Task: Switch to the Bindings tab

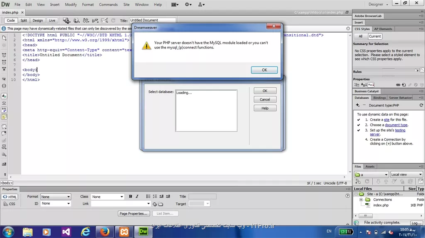Action: click(379, 98)
